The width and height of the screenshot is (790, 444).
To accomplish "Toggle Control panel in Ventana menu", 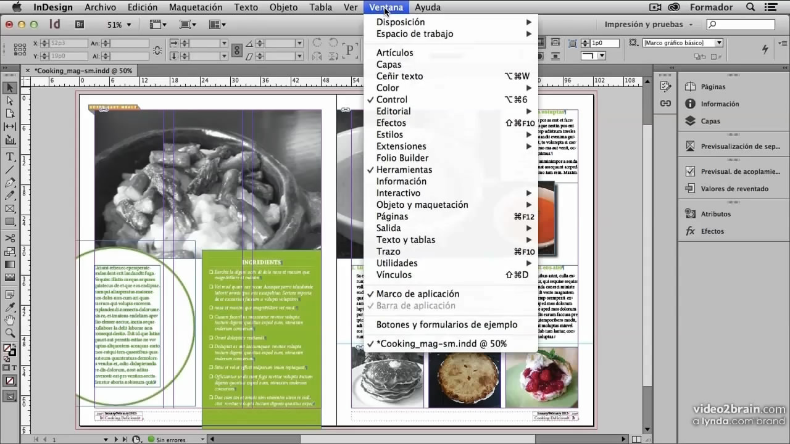I will pyautogui.click(x=451, y=99).
